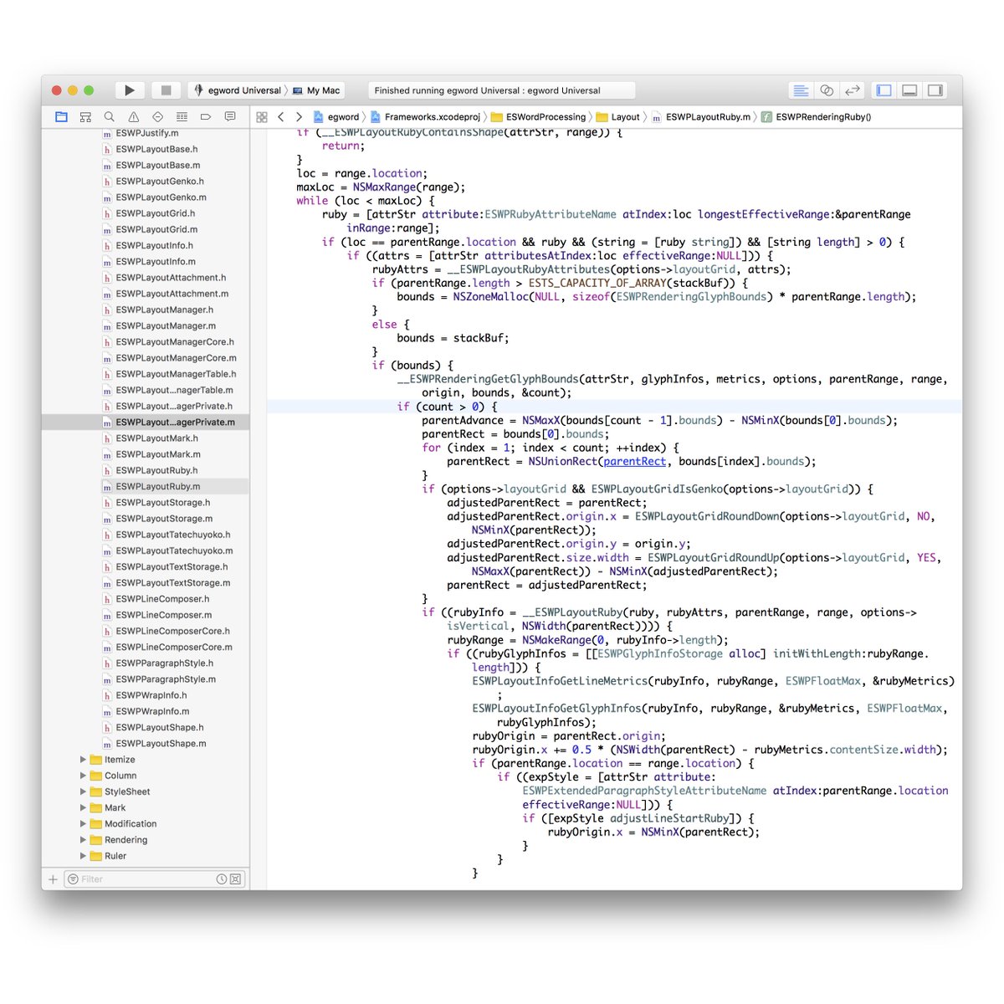Select ESWPLayoutManagerTable.h file

point(146,374)
